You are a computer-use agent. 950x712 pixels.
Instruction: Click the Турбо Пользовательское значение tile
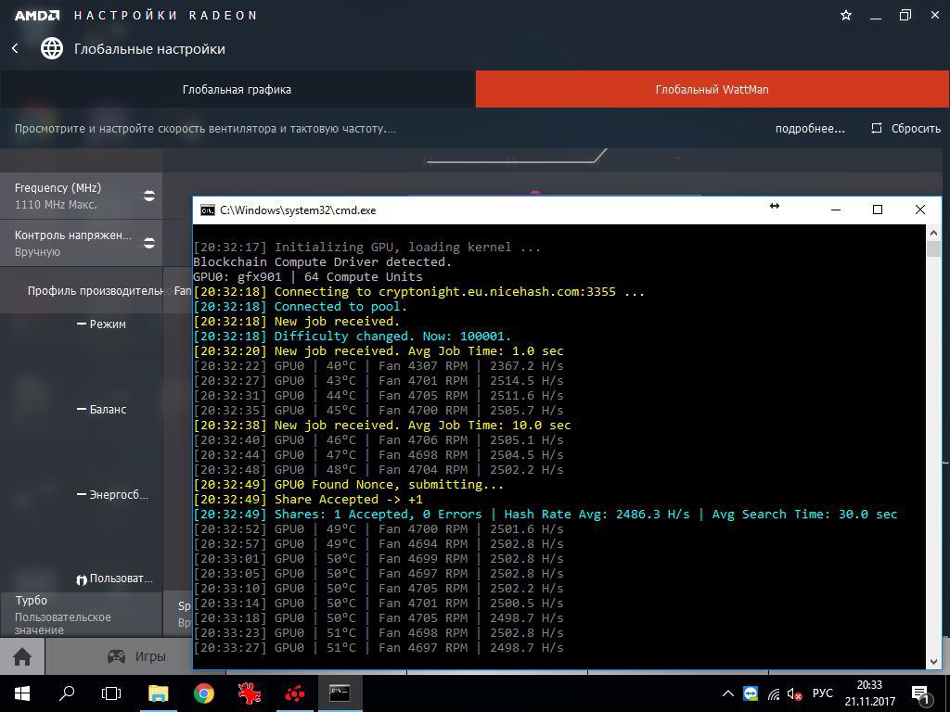tap(82, 614)
